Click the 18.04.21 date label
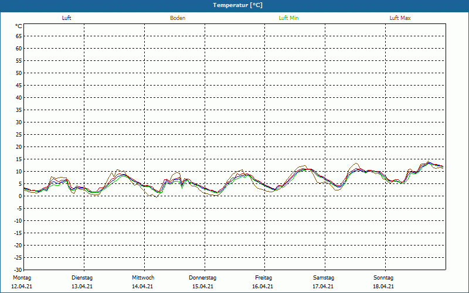469x293 pixels. click(x=383, y=287)
